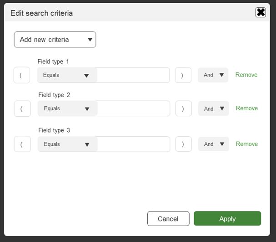Screen dimensions: 276x242
Task: Open the And dropdown in Field type 3 row
Action: pyautogui.click(x=213, y=144)
